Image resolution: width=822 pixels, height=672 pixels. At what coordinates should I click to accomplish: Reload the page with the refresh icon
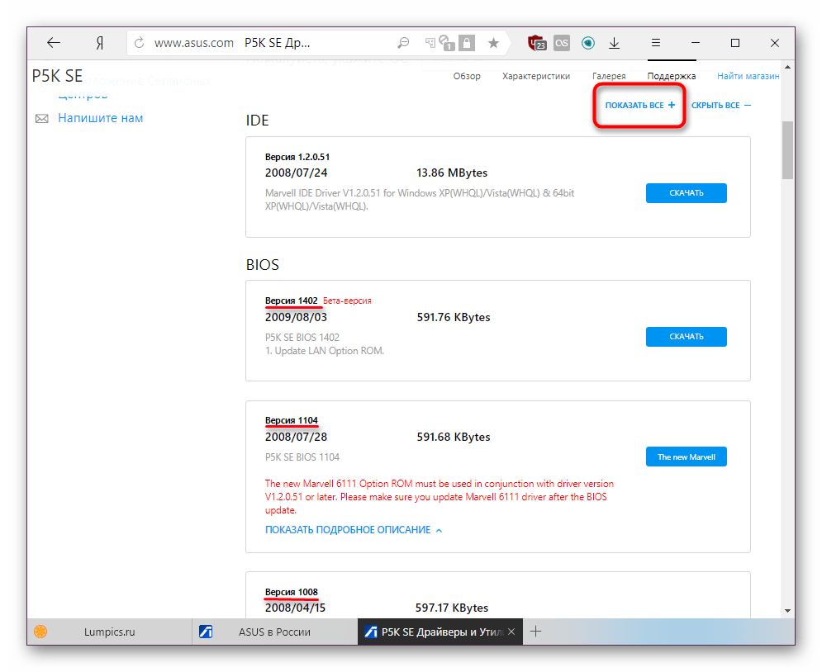click(x=139, y=43)
